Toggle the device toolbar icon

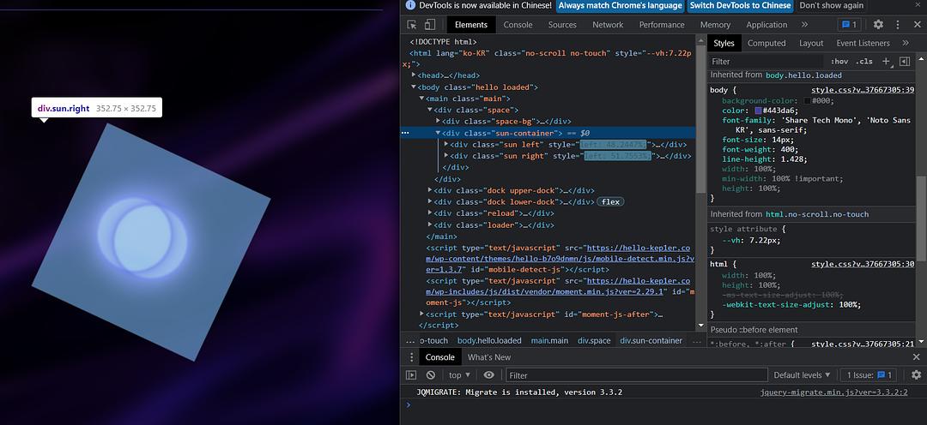(430, 25)
